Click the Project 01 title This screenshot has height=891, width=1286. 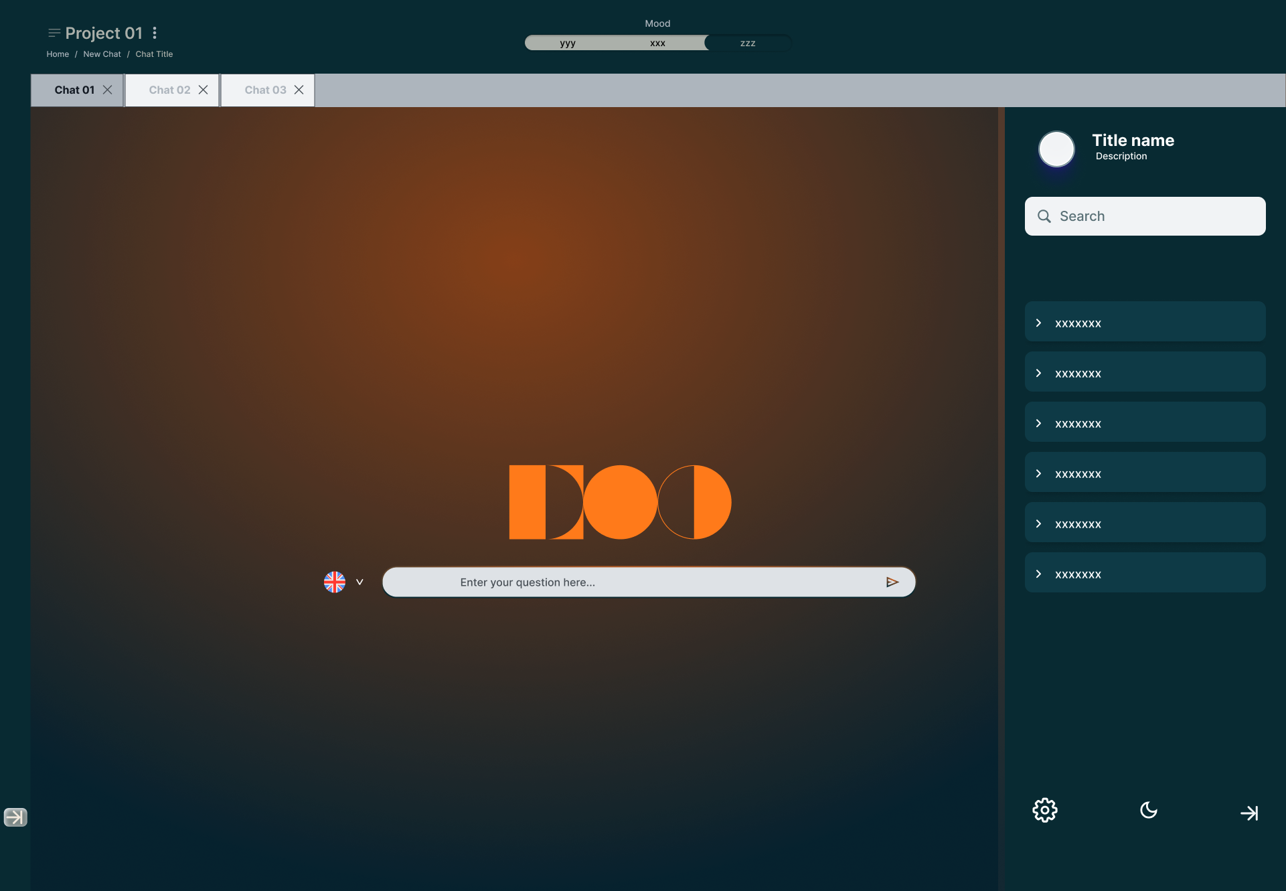pos(104,33)
